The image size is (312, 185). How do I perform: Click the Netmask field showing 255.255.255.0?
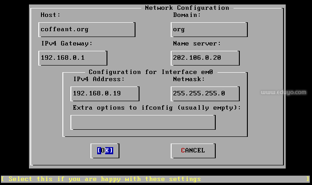pos(205,94)
